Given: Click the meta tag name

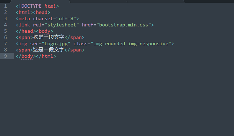Looking at the screenshot, I should (x=24, y=18).
